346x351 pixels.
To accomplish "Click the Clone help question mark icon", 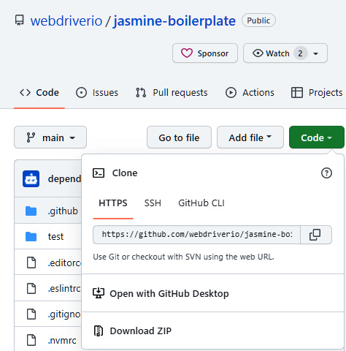I will point(326,173).
